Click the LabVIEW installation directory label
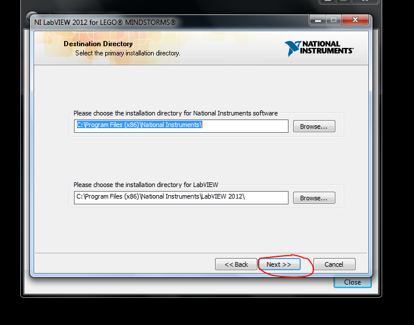This screenshot has width=414, height=325. click(x=146, y=185)
